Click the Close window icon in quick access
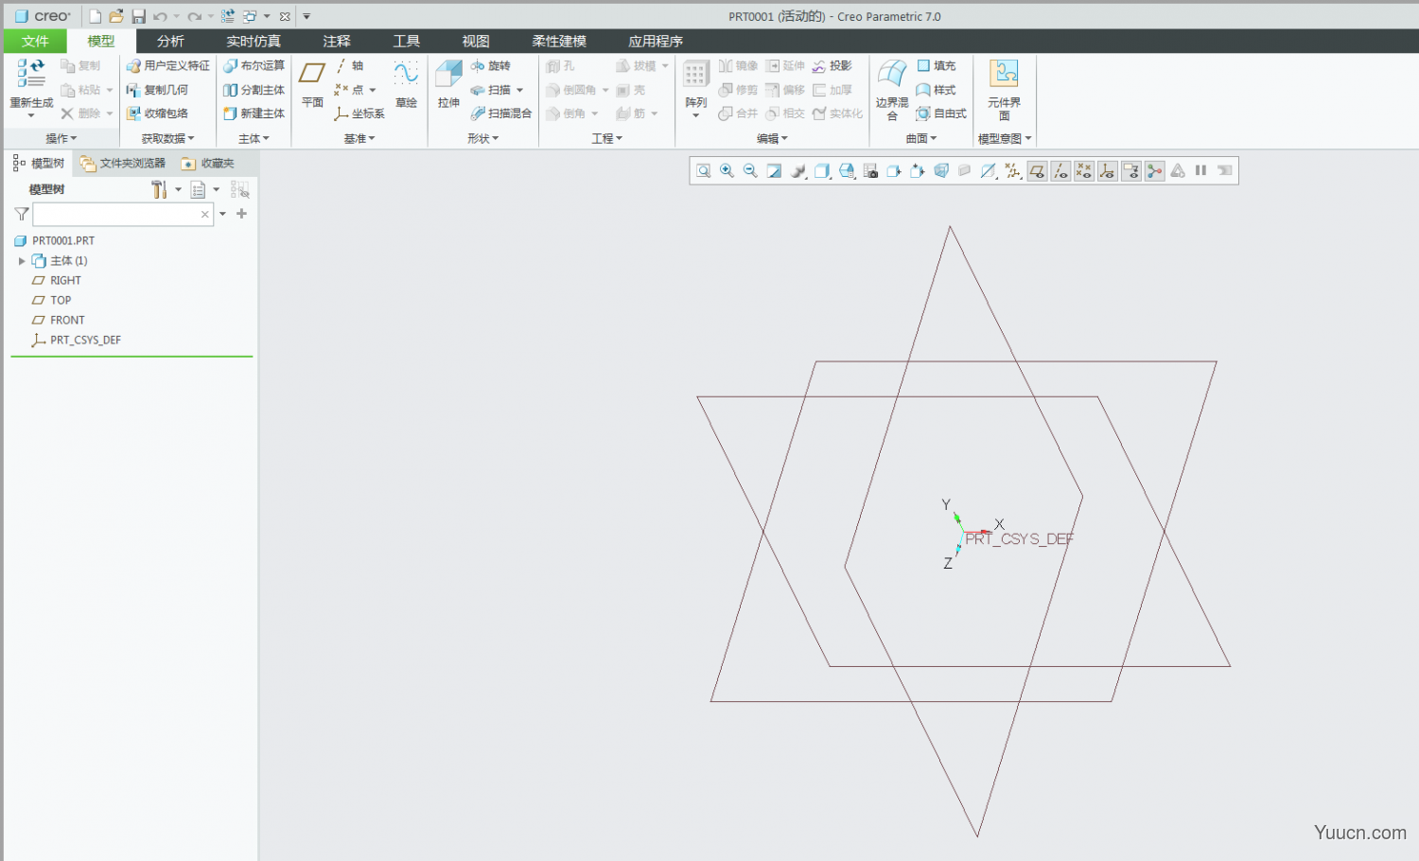The height and width of the screenshot is (861, 1419). (x=285, y=16)
